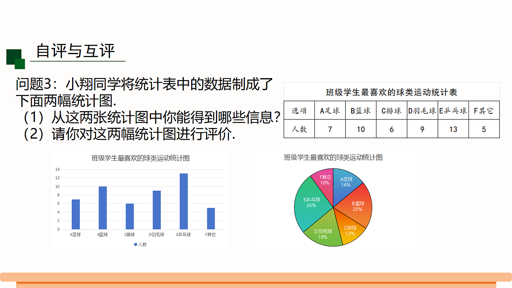Select the table header 班级学生最喜欢的球类运动统计表
Screen dimensions: 512x288
[392, 92]
